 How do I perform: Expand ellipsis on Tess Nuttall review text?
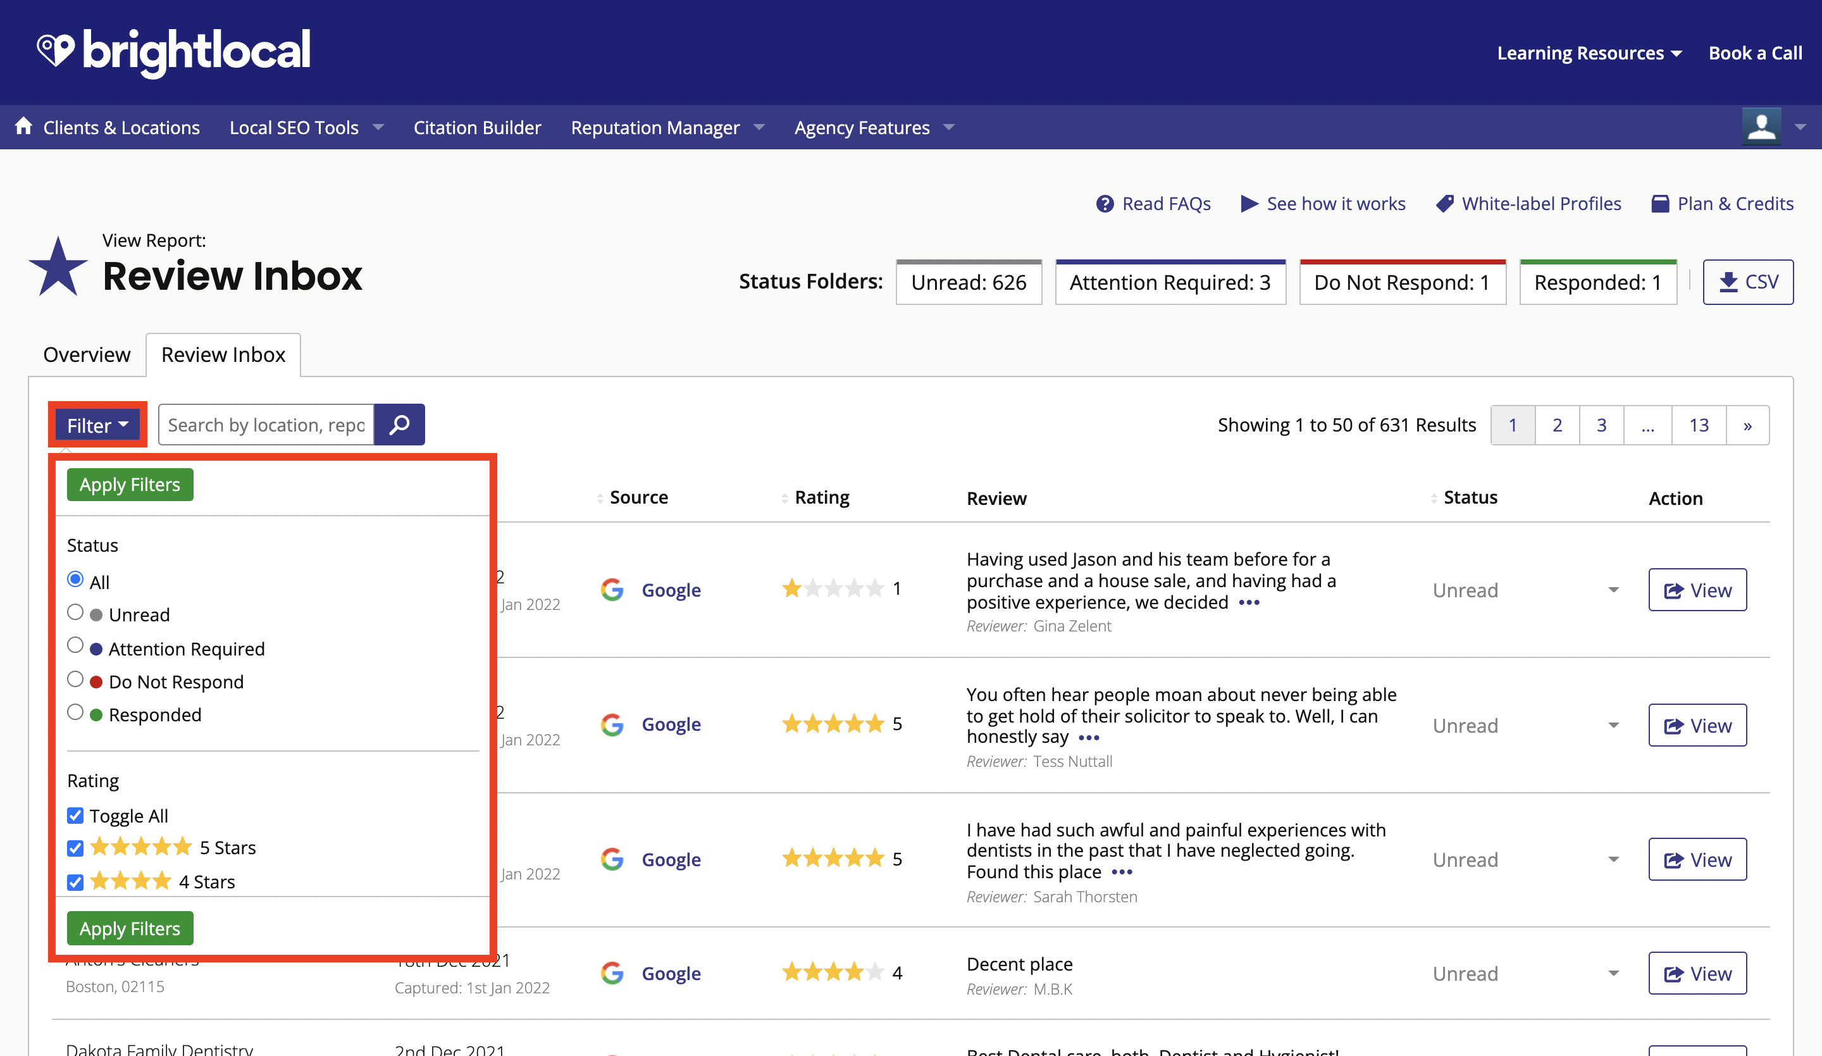1088,738
